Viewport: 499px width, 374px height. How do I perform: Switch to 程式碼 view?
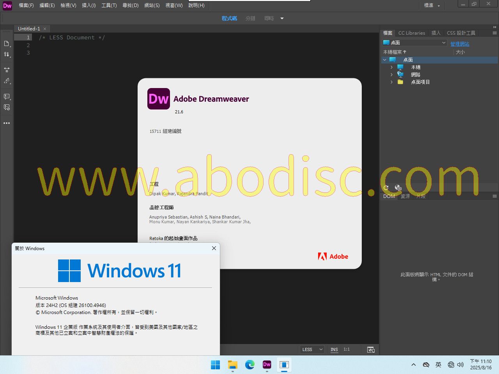pyautogui.click(x=229, y=18)
